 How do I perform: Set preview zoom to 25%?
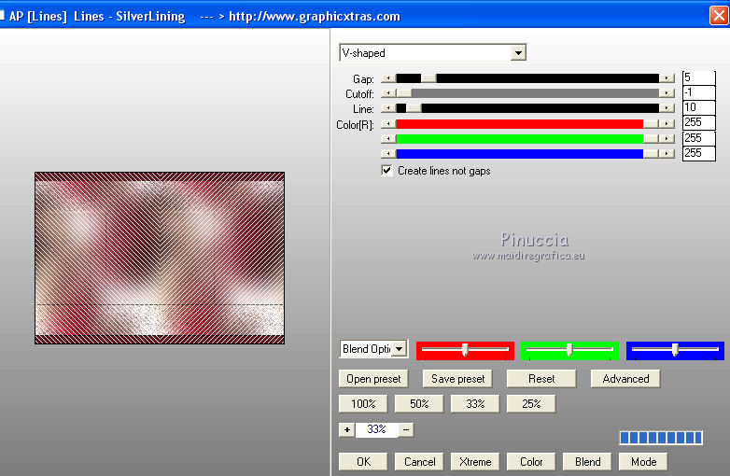(531, 403)
